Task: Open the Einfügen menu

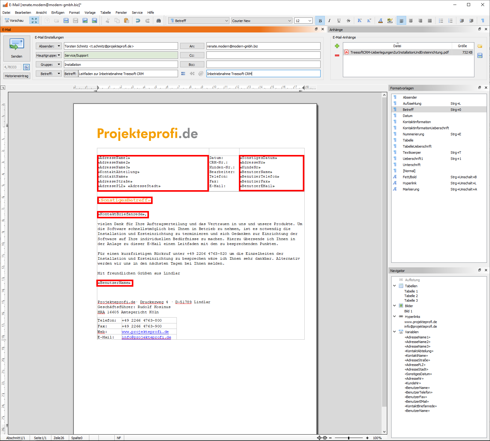Action: click(58, 13)
